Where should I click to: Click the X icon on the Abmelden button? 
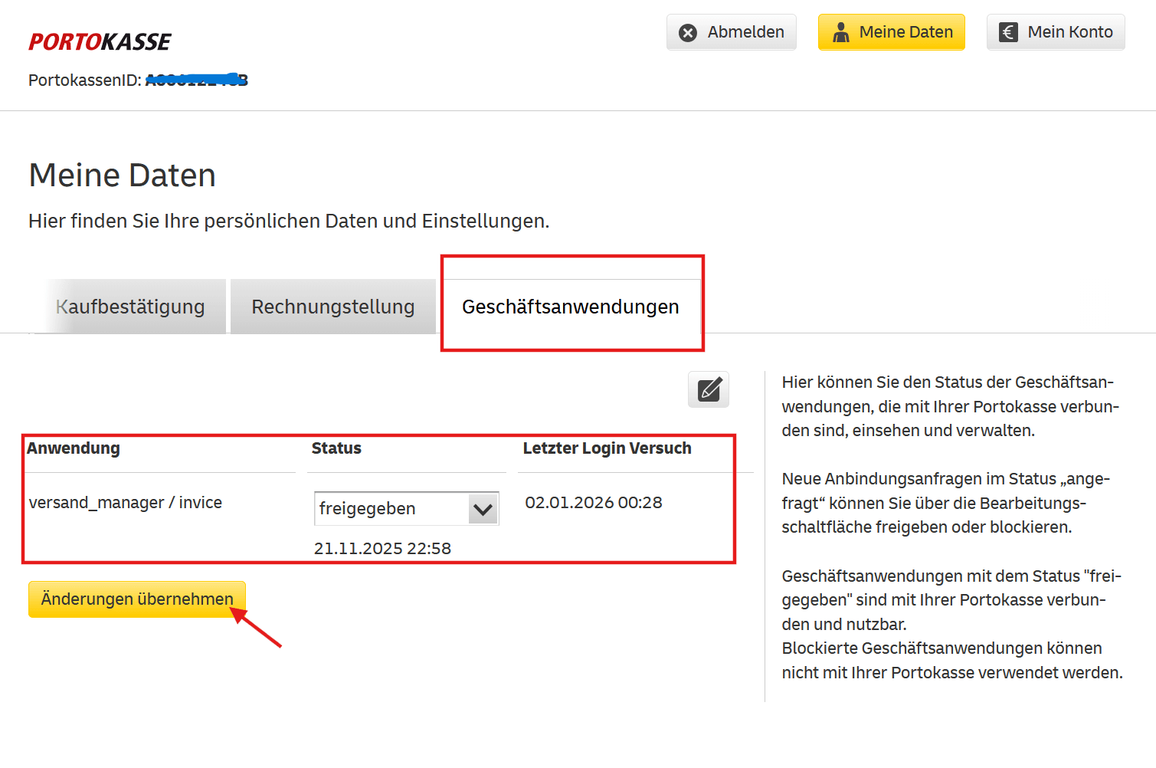tap(688, 31)
